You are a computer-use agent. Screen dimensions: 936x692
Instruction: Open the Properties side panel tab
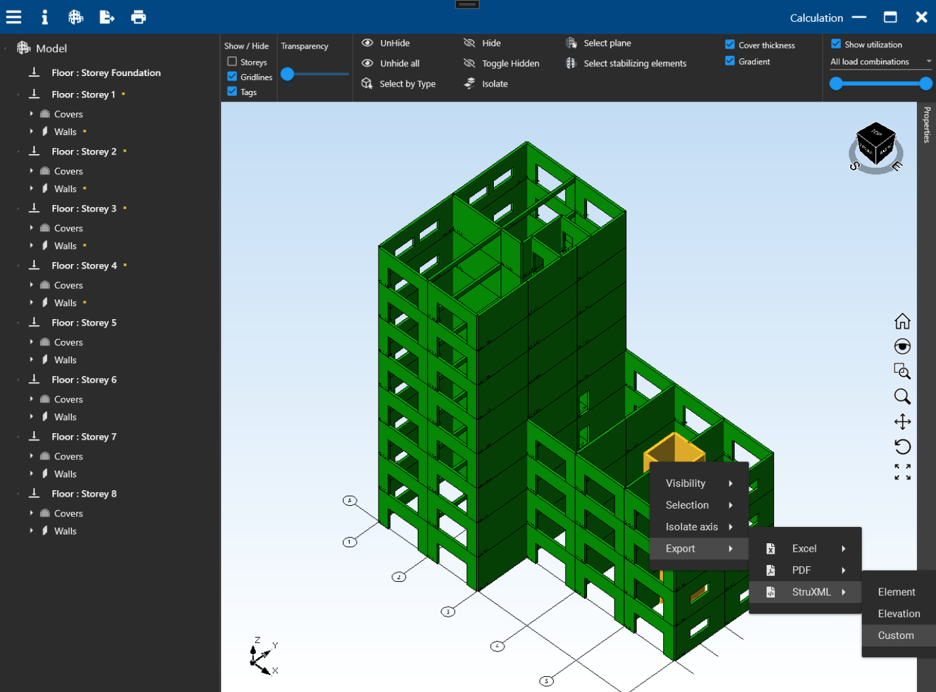(x=927, y=125)
